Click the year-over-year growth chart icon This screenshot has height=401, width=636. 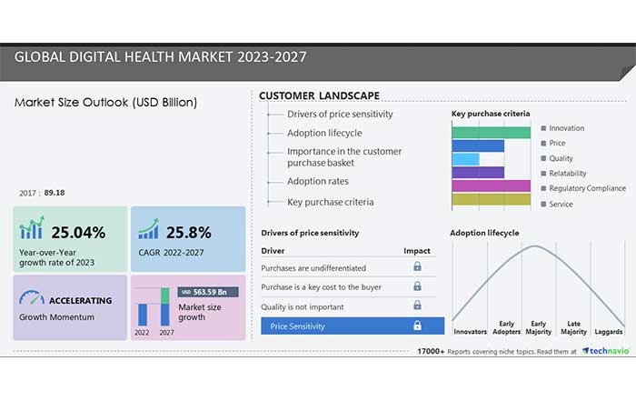coord(32,228)
